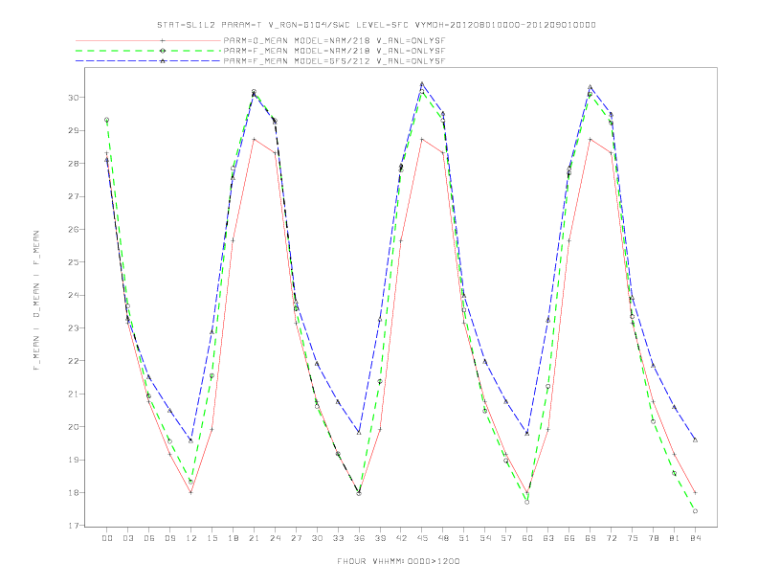Select the blue F_MEAN GFS/212 legend label
758x586 pixels.
pyautogui.click(x=334, y=61)
